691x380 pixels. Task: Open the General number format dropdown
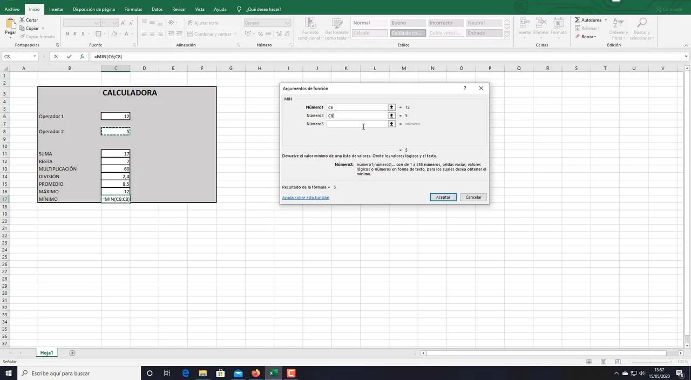(287, 23)
